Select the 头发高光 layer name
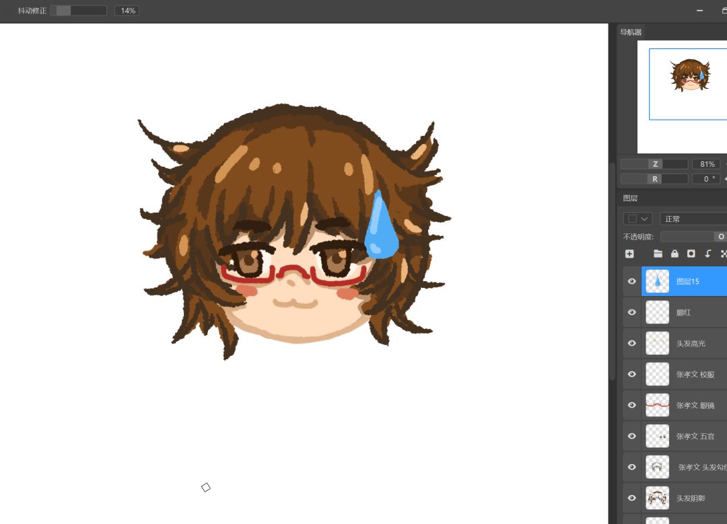Viewport: 727px width, 524px height. pyautogui.click(x=691, y=344)
